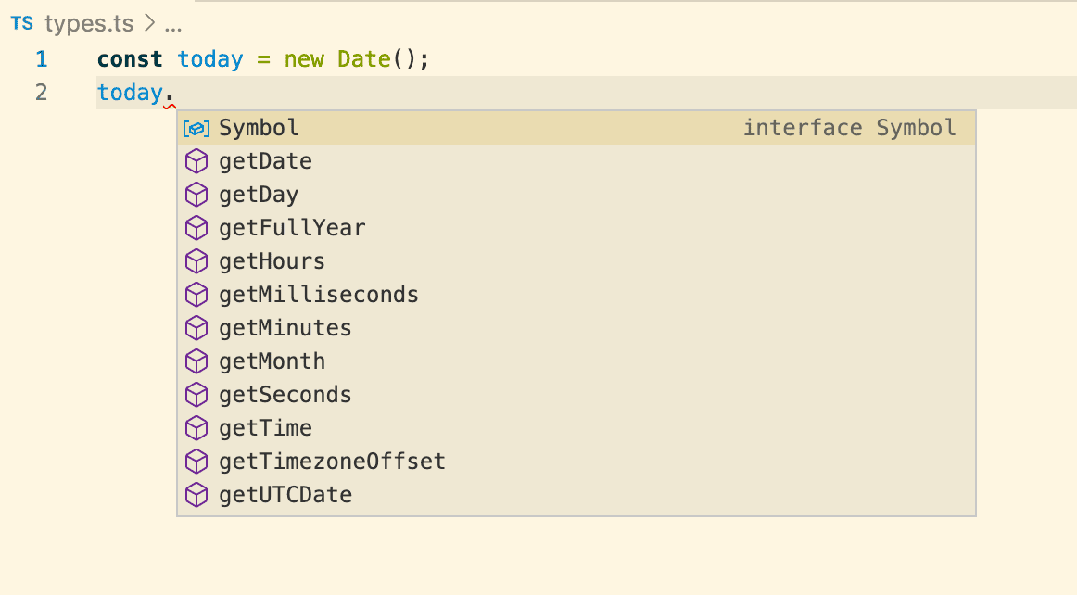This screenshot has width=1077, height=595.
Task: Click the method icon beside getTimezoneOffset
Action: [196, 462]
